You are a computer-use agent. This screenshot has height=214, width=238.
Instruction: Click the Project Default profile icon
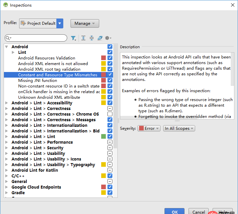pyautogui.click(x=23, y=23)
